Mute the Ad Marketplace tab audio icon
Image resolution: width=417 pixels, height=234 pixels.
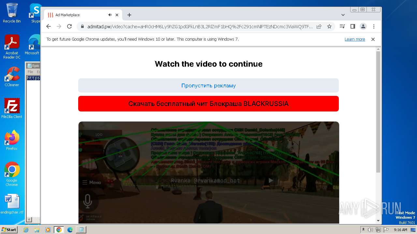pyautogui.click(x=110, y=15)
